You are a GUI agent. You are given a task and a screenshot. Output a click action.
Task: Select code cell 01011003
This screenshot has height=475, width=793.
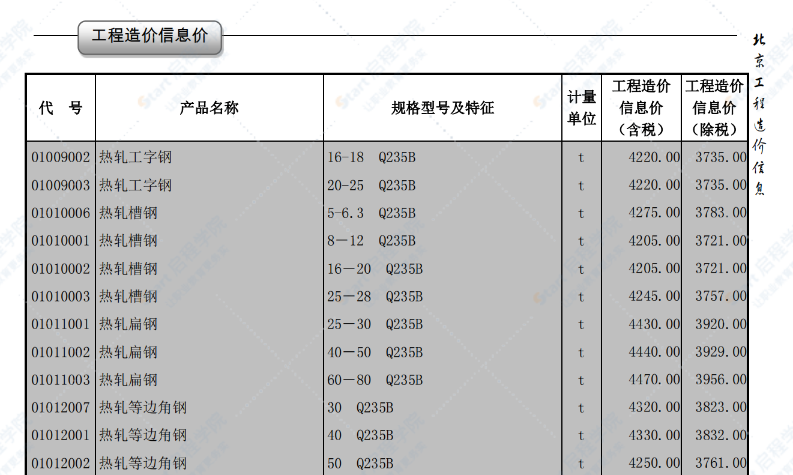point(61,380)
